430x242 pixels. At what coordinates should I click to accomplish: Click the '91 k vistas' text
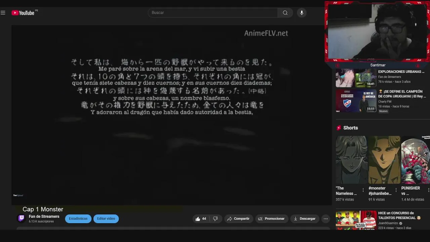377,199
